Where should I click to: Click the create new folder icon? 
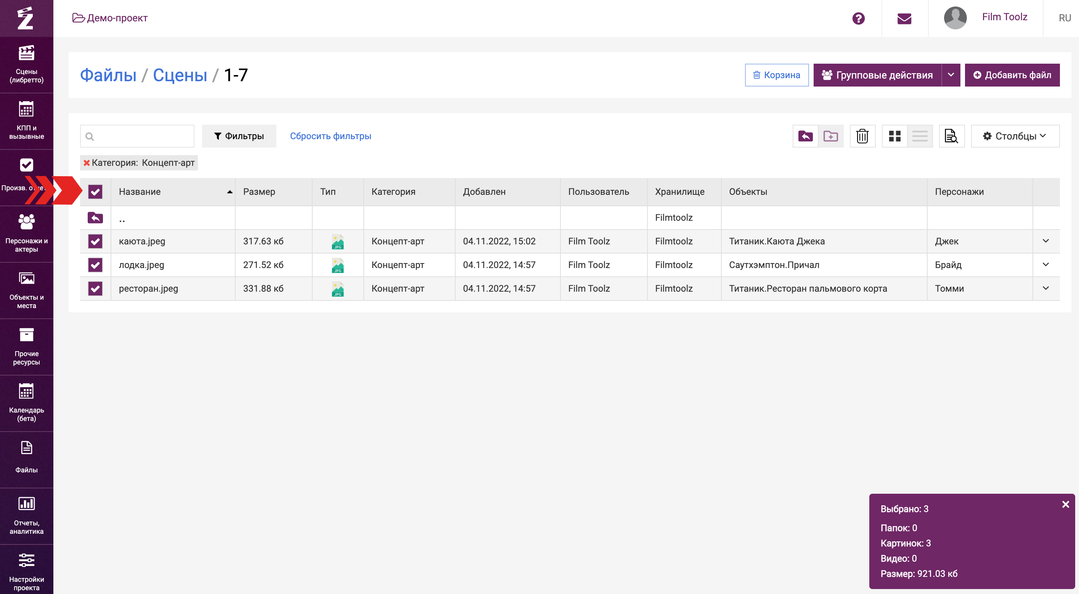pos(831,136)
